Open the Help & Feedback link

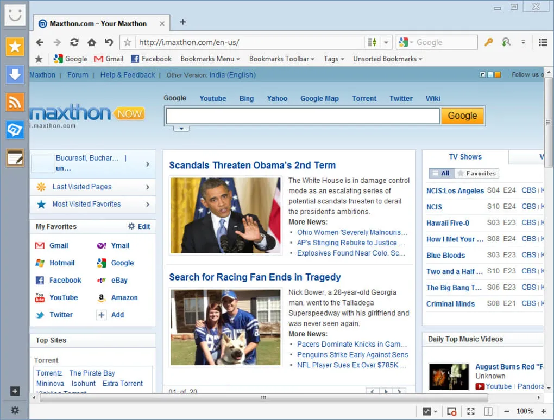(x=127, y=75)
